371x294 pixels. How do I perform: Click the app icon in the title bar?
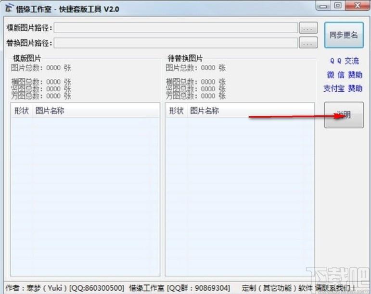9,8
